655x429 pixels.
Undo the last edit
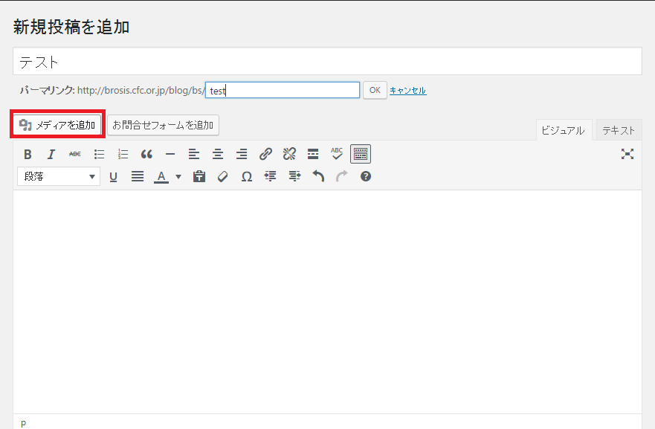coord(318,177)
